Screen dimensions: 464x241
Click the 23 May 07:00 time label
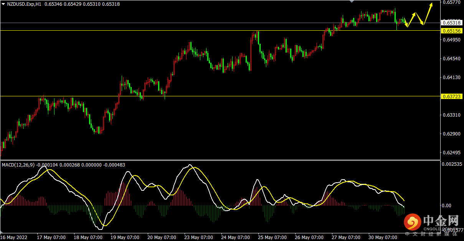coord(199,237)
